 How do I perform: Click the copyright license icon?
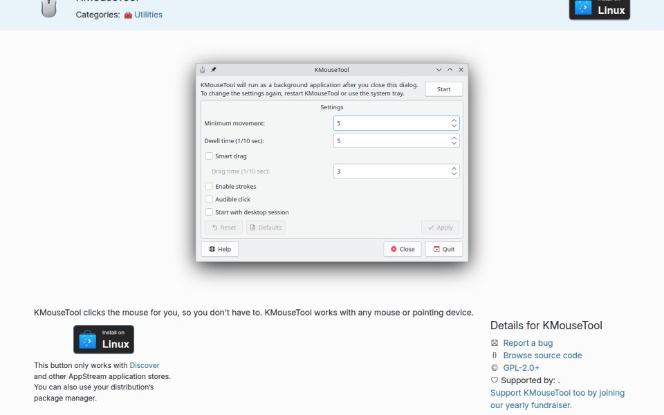pyautogui.click(x=494, y=367)
